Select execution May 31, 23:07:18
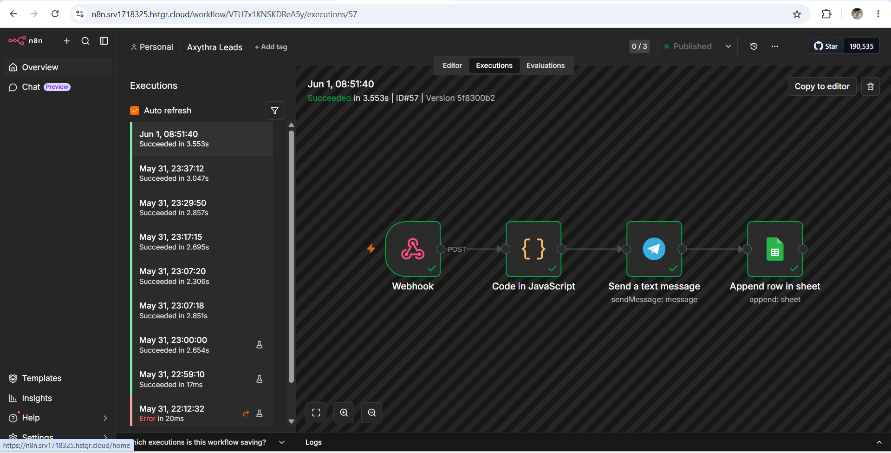891x453 pixels. click(202, 310)
